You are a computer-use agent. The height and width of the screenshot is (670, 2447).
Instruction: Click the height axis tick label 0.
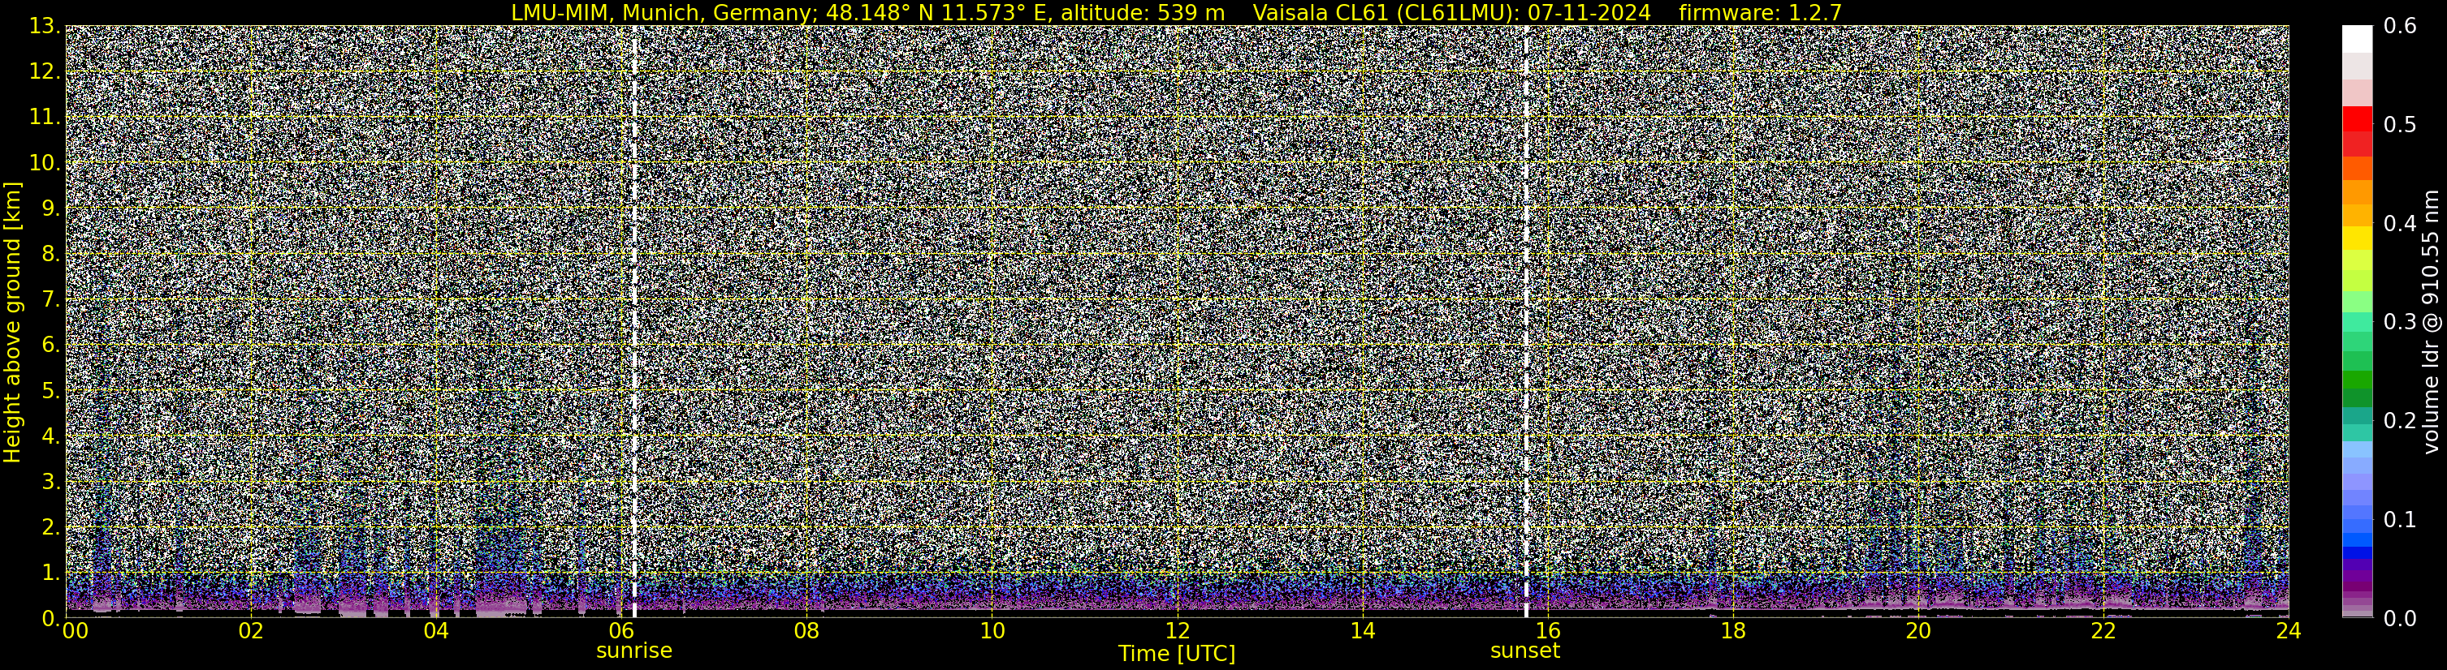coord(50,618)
